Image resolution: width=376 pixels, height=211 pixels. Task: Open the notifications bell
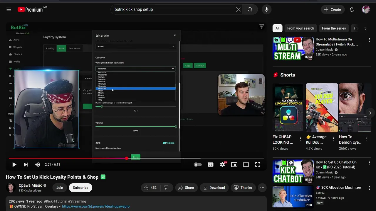(352, 9)
